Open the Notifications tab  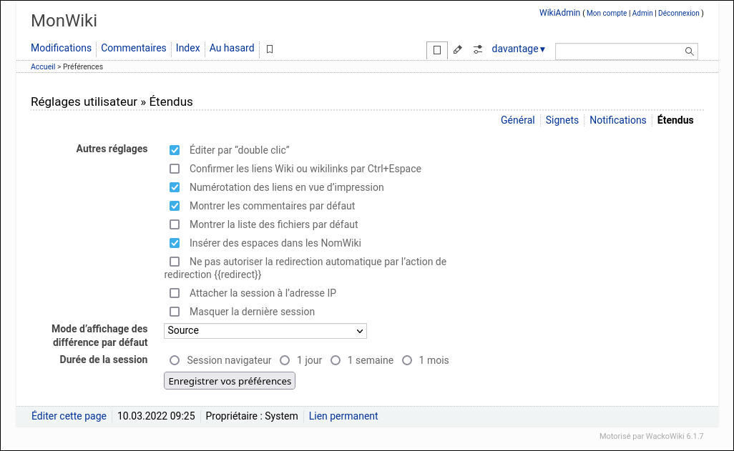click(x=617, y=120)
